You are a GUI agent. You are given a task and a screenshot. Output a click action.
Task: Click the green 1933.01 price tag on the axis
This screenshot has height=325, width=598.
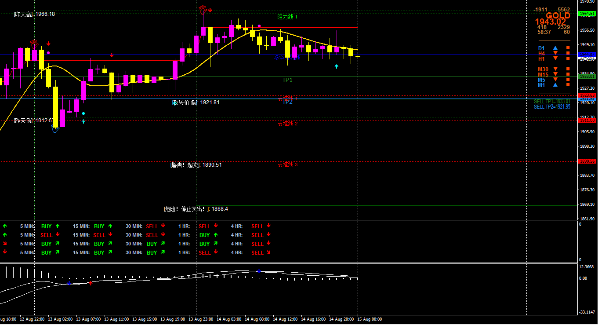coord(587,77)
